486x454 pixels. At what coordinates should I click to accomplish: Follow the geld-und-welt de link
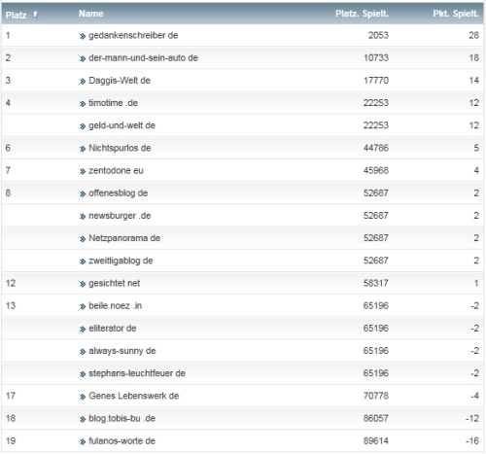[x=121, y=125]
